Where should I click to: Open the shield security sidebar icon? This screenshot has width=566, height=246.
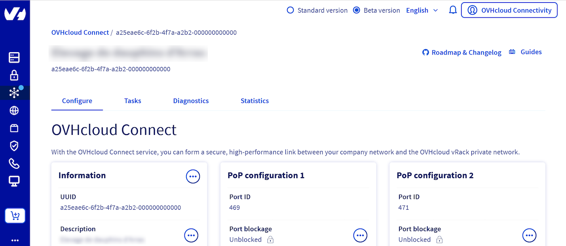[x=14, y=146]
